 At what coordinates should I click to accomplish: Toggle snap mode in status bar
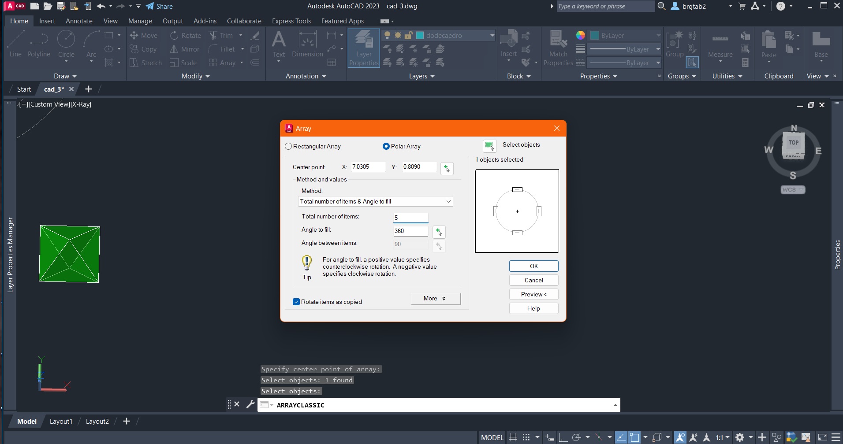click(x=526, y=437)
